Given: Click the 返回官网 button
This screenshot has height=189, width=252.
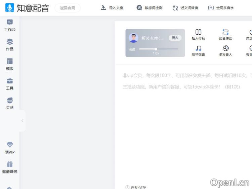Looking at the screenshot, I should point(68,8).
